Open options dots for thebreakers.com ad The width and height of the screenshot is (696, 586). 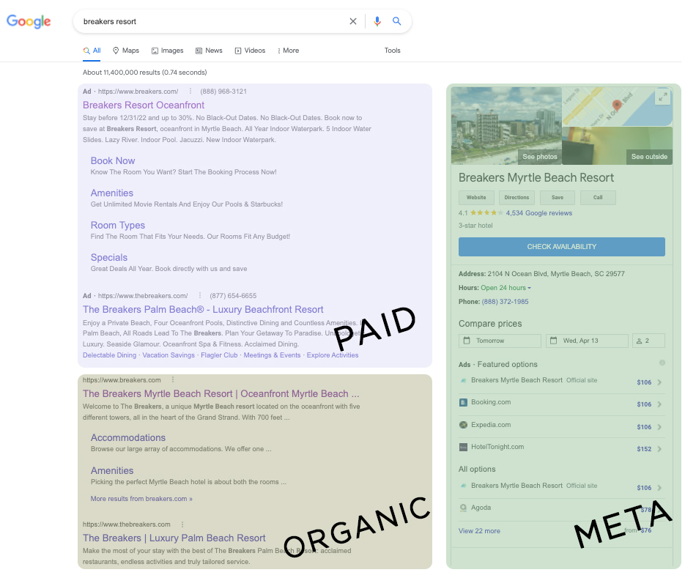pyautogui.click(x=200, y=295)
